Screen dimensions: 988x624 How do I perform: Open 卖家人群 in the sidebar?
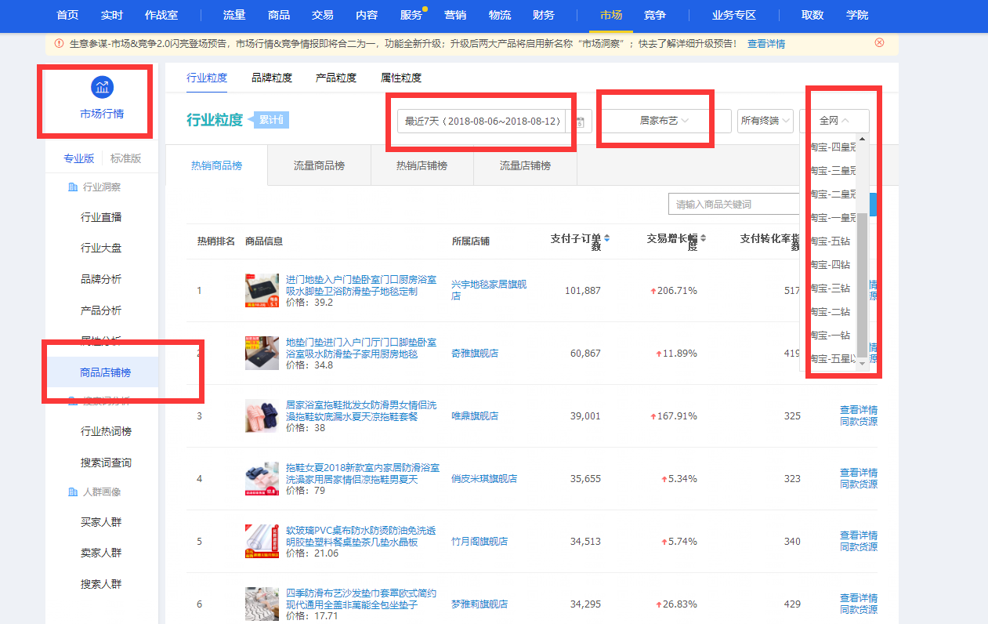[x=101, y=553]
